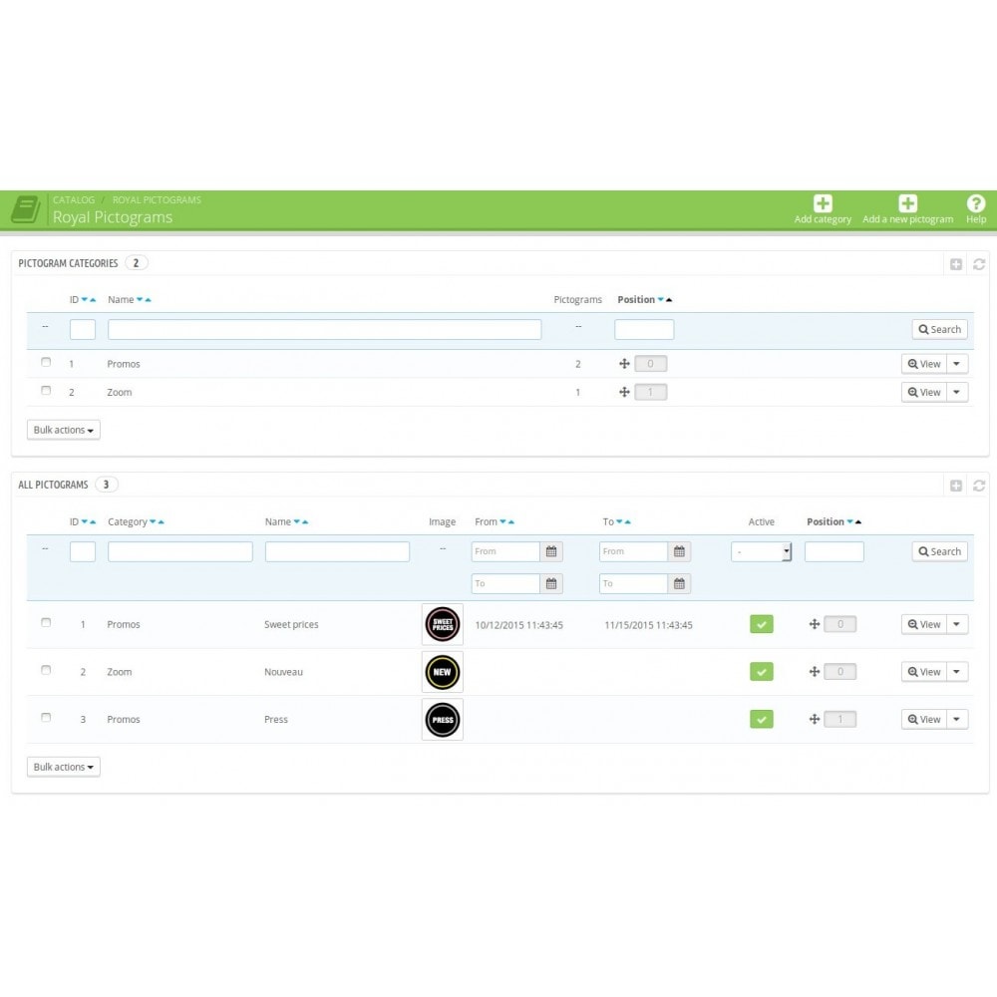Grab move handle for Sweet prices pictogram
997x997 pixels.
(x=814, y=624)
